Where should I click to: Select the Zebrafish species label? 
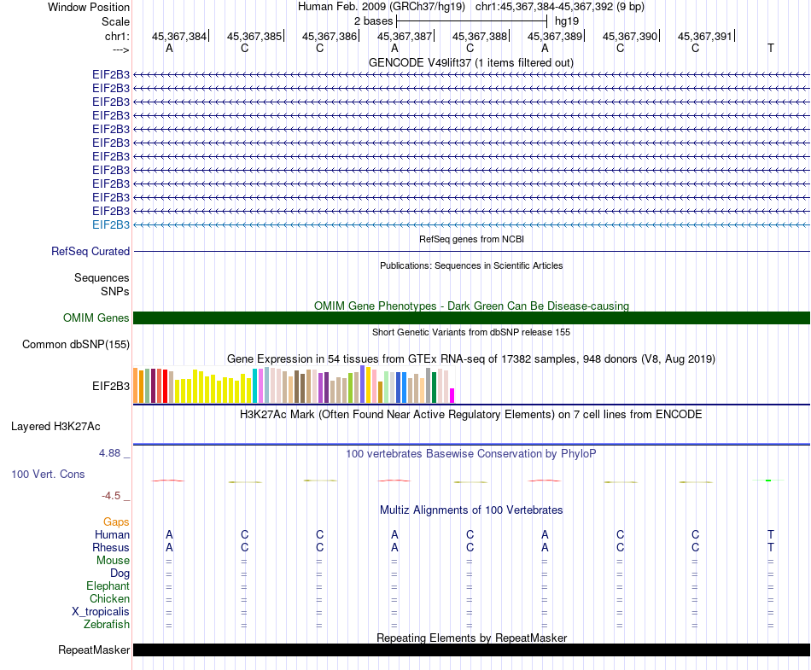click(x=107, y=625)
